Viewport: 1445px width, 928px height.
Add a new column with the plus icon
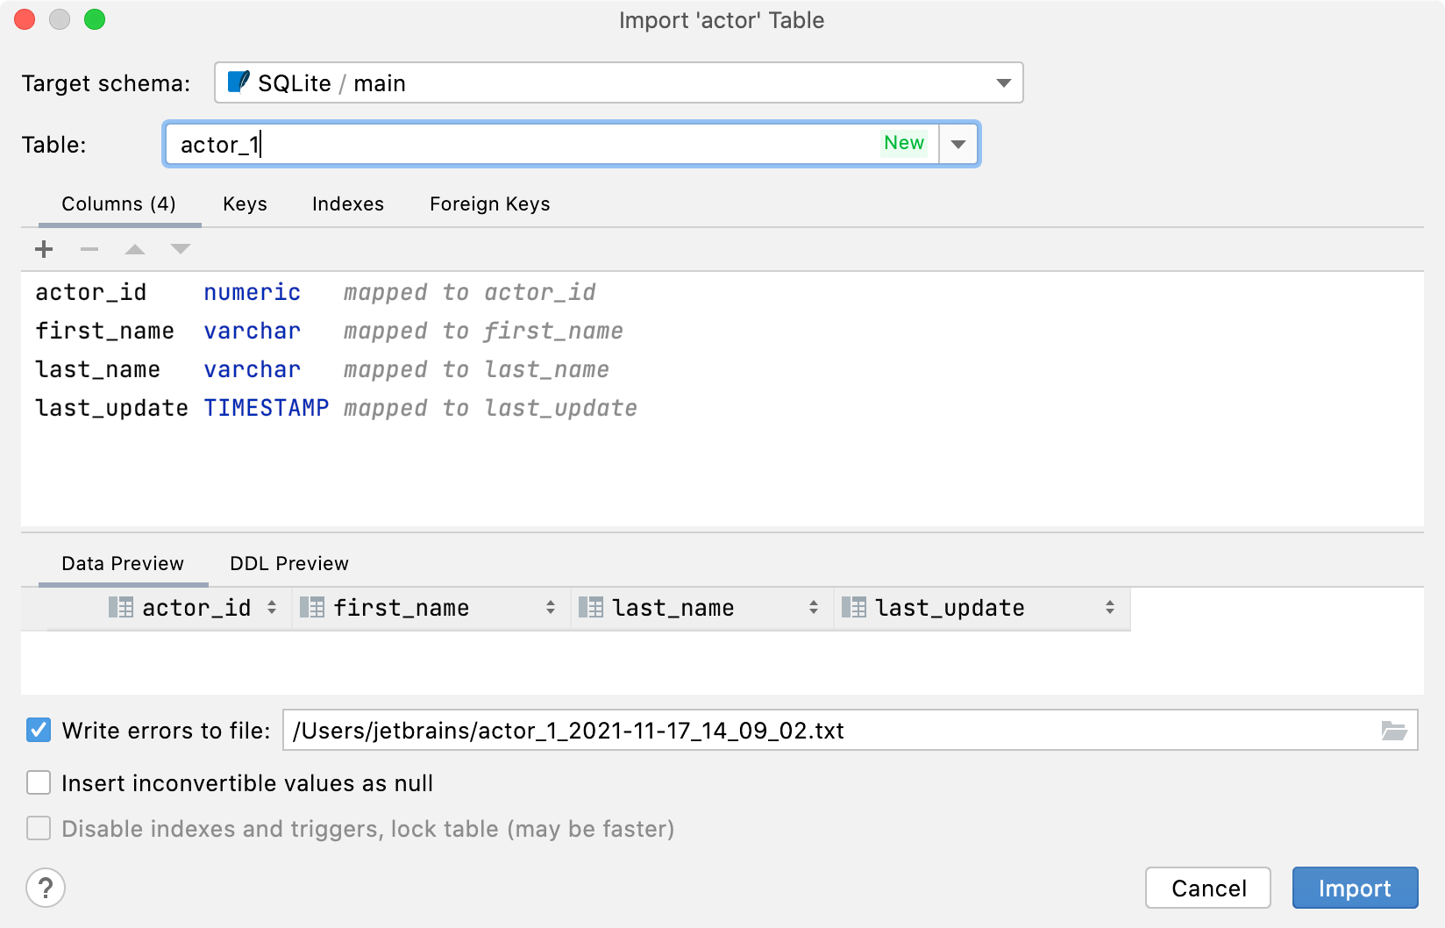coord(43,249)
